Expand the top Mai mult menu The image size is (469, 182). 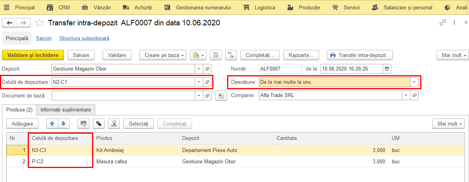click(x=453, y=55)
